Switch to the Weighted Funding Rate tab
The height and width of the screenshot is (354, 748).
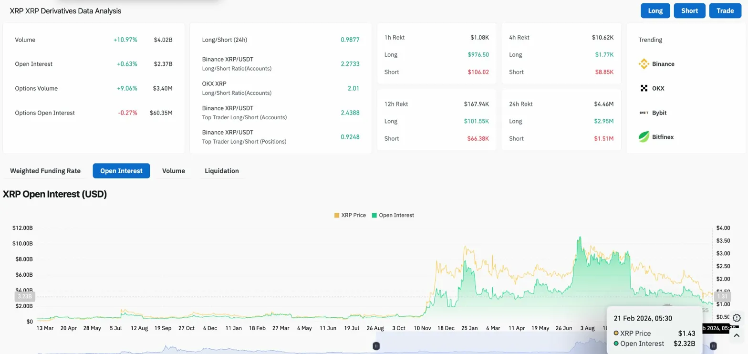click(x=45, y=171)
